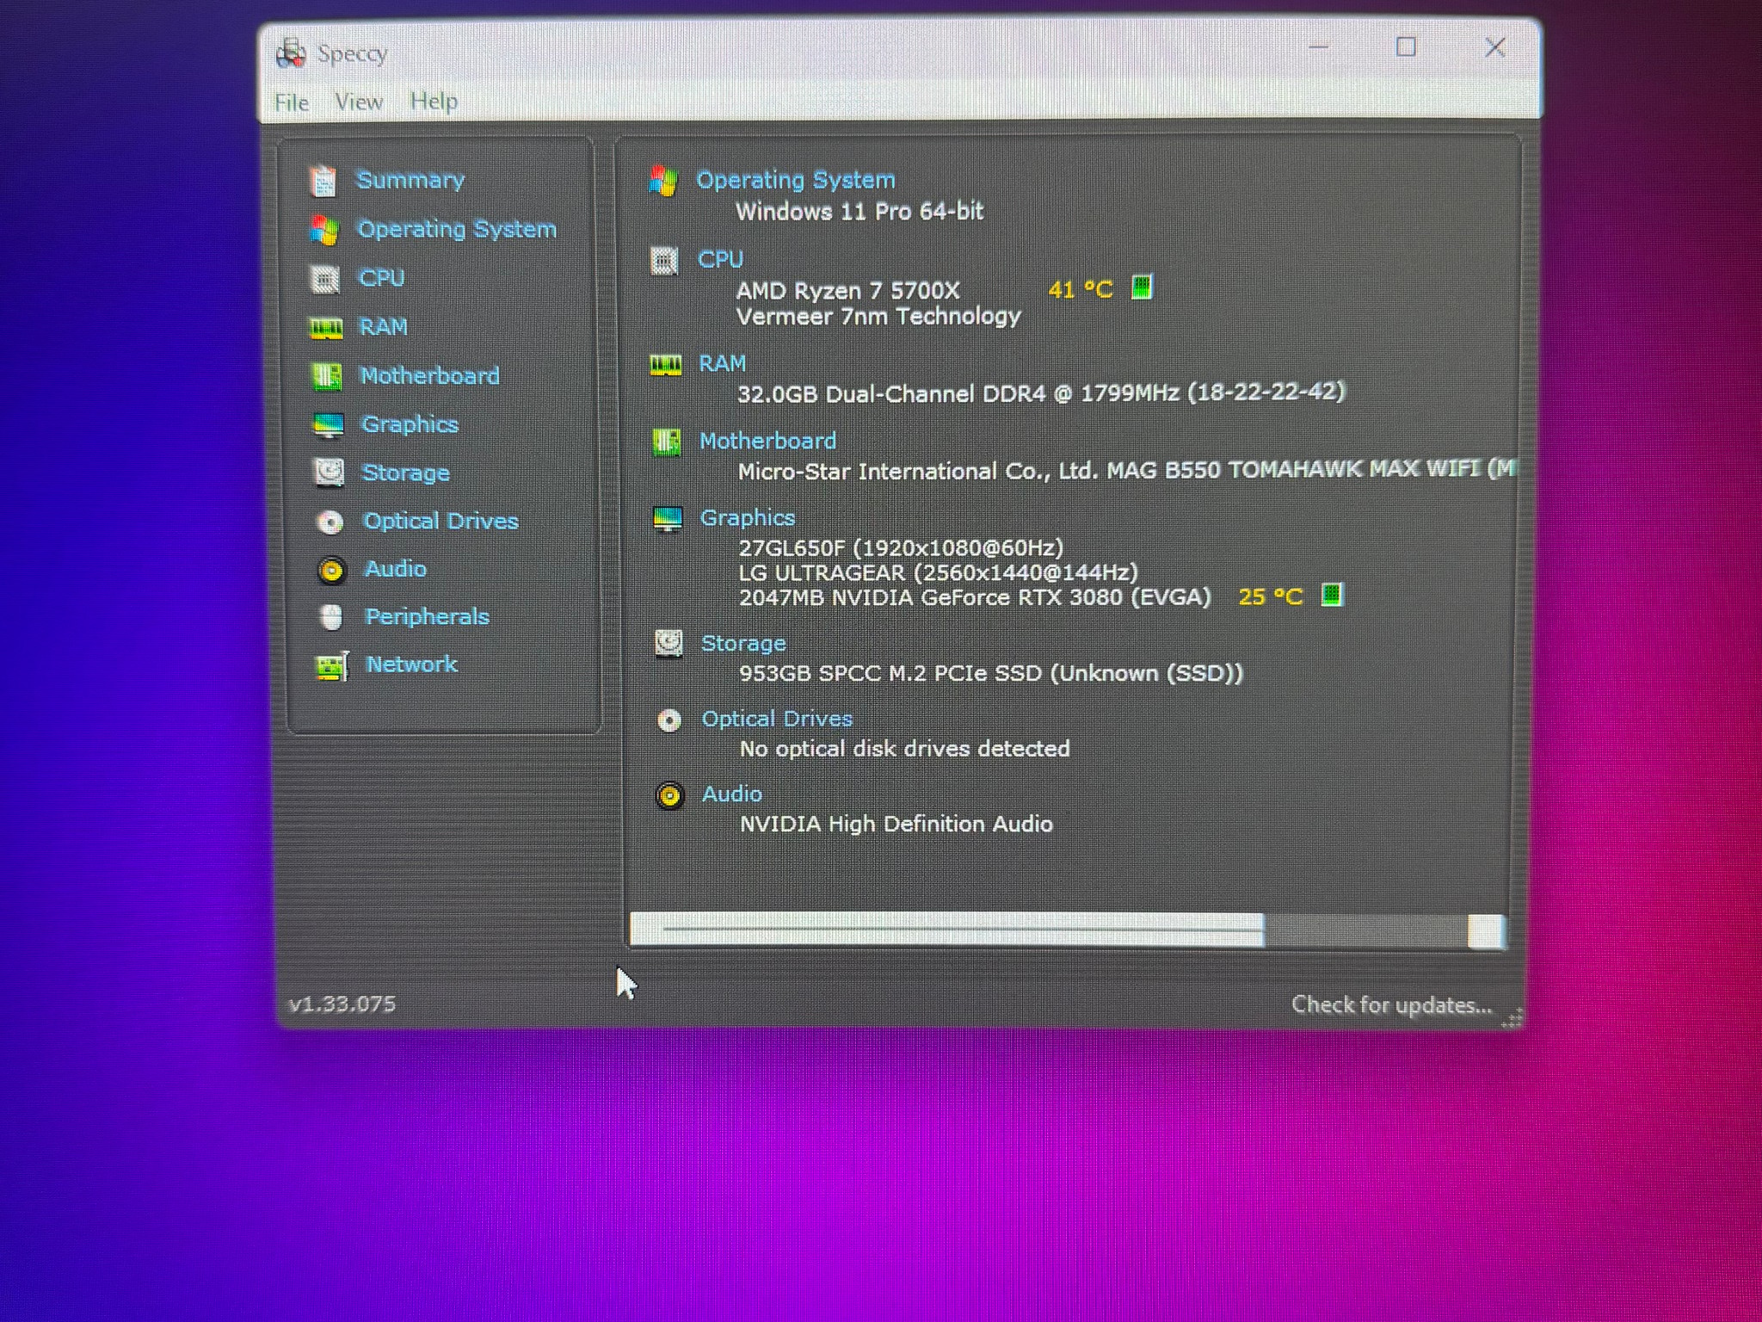Click the Audio heading link in summary
Viewport: 1762px width, 1322px height.
[732, 794]
